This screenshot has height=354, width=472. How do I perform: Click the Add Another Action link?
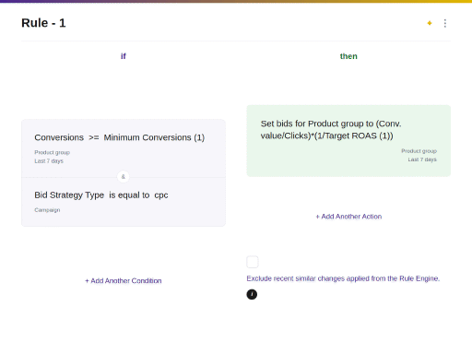[x=348, y=217]
